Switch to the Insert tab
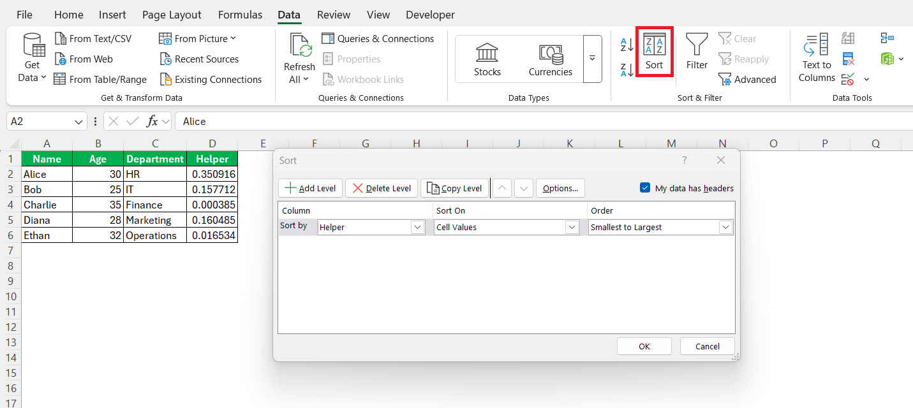 (x=113, y=15)
